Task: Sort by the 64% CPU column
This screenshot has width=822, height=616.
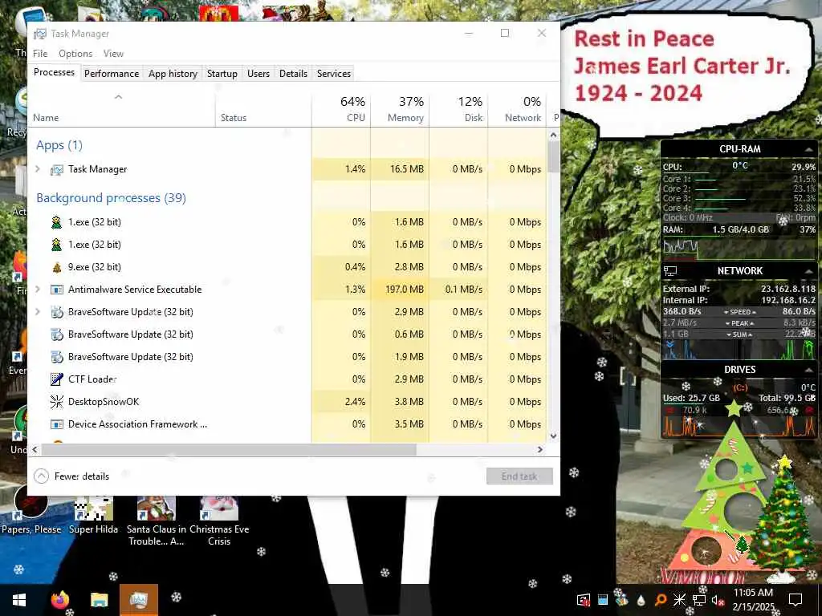Action: coord(341,109)
